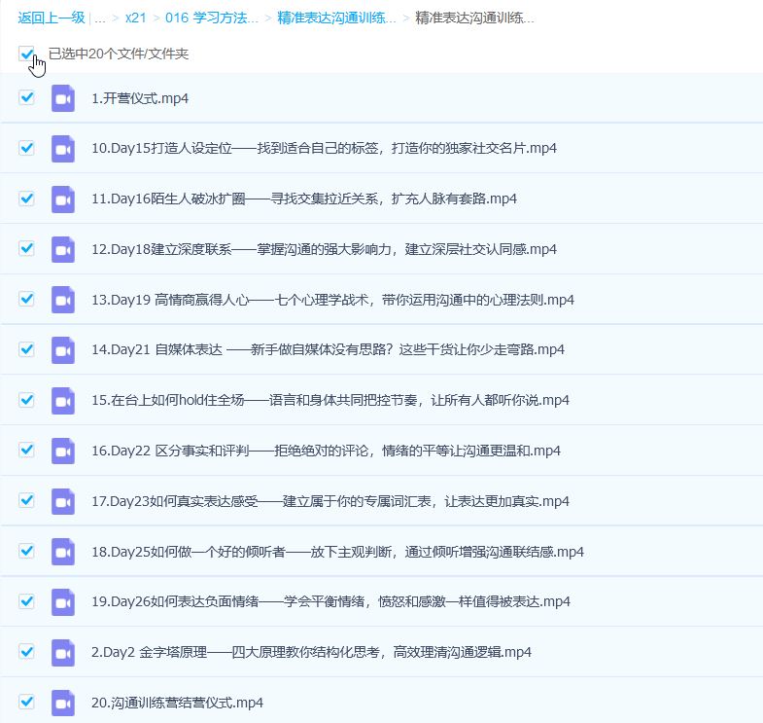Click video icon beside 10.Day15 file
Image resolution: width=763 pixels, height=723 pixels.
(63, 148)
